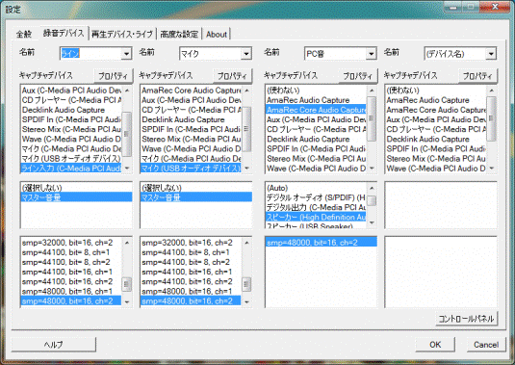
Task: Open the PC音 name dropdown
Action: coord(371,54)
